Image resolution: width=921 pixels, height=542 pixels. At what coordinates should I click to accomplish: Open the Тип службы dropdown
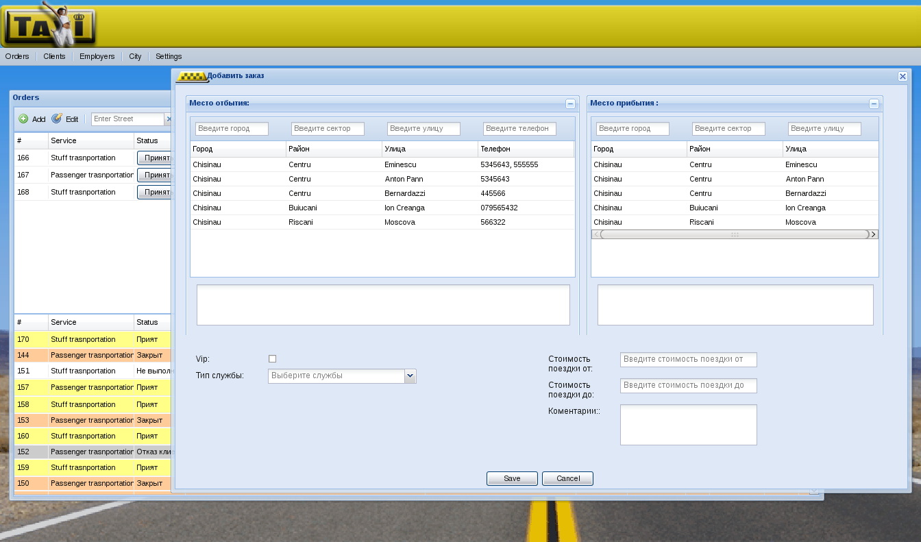pos(410,375)
